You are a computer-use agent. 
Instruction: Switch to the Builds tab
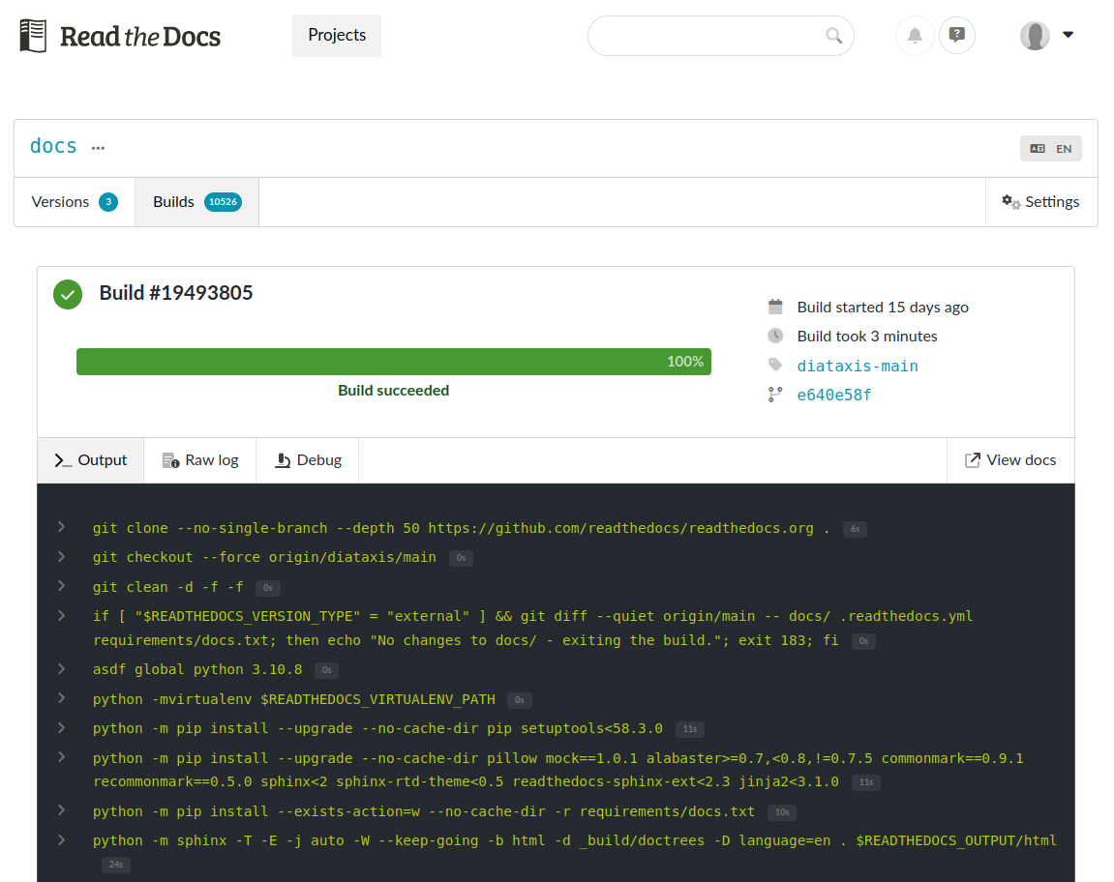(x=196, y=202)
